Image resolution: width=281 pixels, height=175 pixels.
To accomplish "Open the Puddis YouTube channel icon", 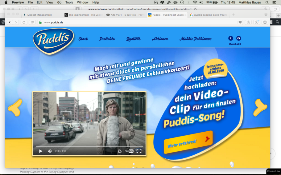I will pyautogui.click(x=238, y=38).
